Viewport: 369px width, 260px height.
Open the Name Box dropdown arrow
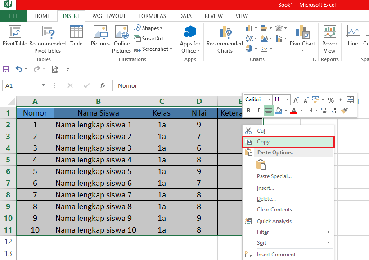tap(44, 85)
